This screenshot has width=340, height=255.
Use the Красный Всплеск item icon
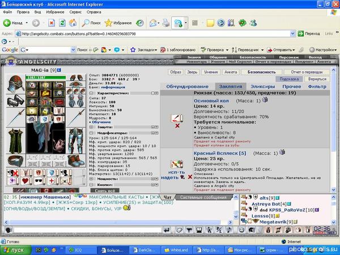(177, 164)
